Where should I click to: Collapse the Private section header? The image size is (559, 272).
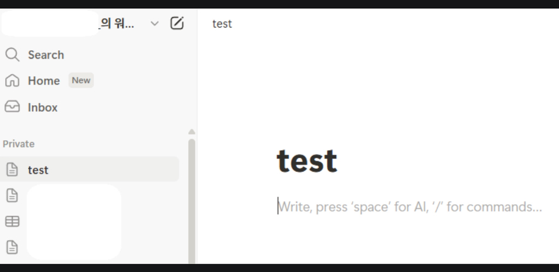tap(19, 144)
